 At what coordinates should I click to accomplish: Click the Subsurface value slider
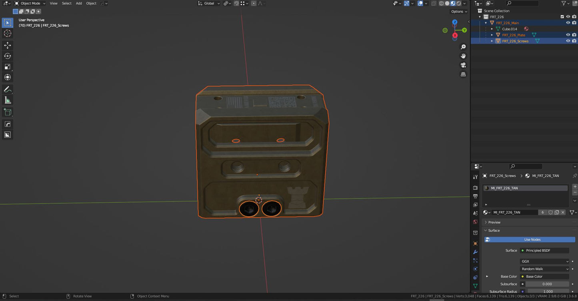click(547, 284)
